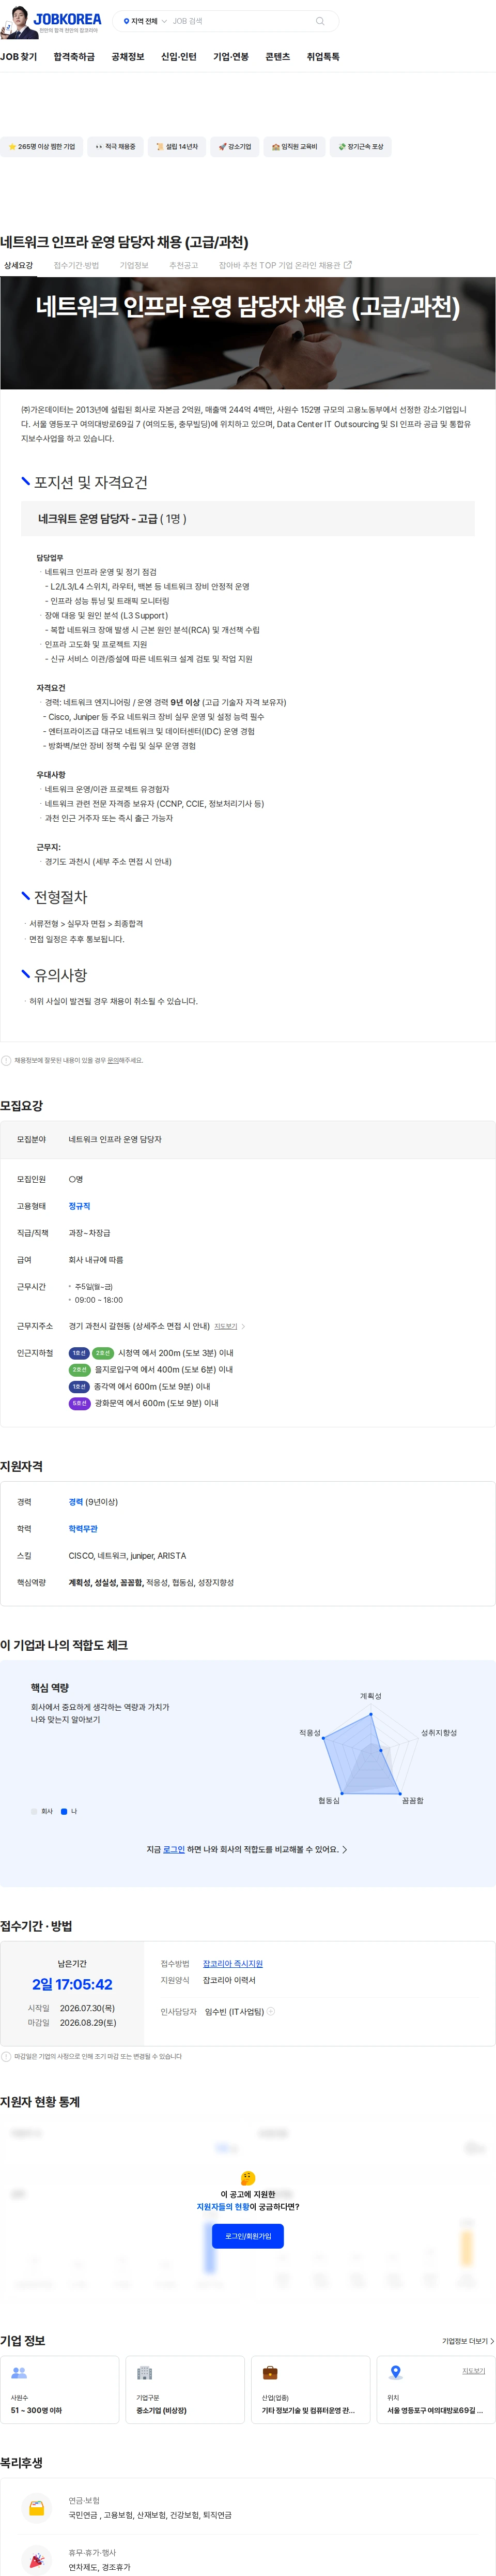Viewport: 496px width, 2576px height.
Task: Click the info icon beside 마감일 notice
Action: coord(6,2057)
